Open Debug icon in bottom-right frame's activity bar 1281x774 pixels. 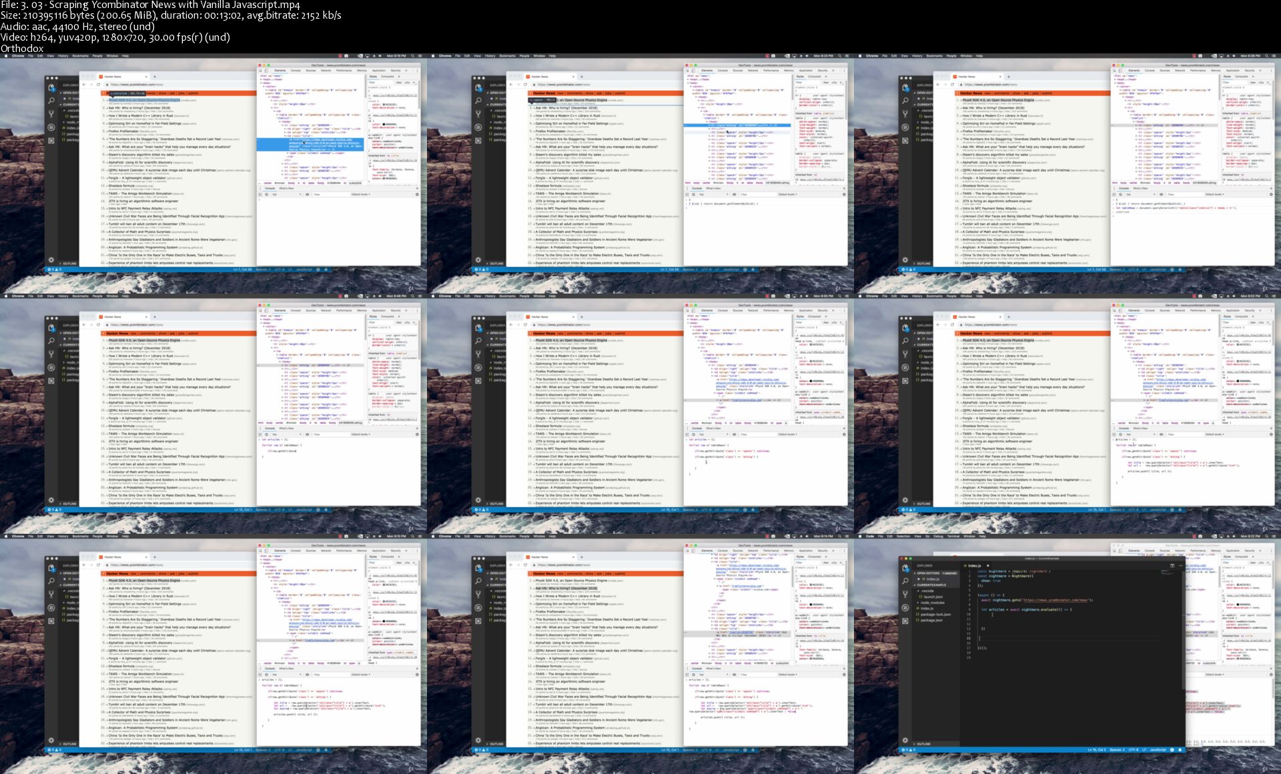coord(905,608)
